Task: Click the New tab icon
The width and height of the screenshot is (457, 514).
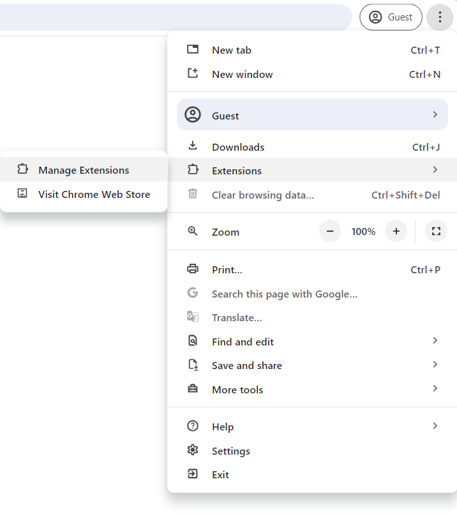Action: (x=192, y=50)
